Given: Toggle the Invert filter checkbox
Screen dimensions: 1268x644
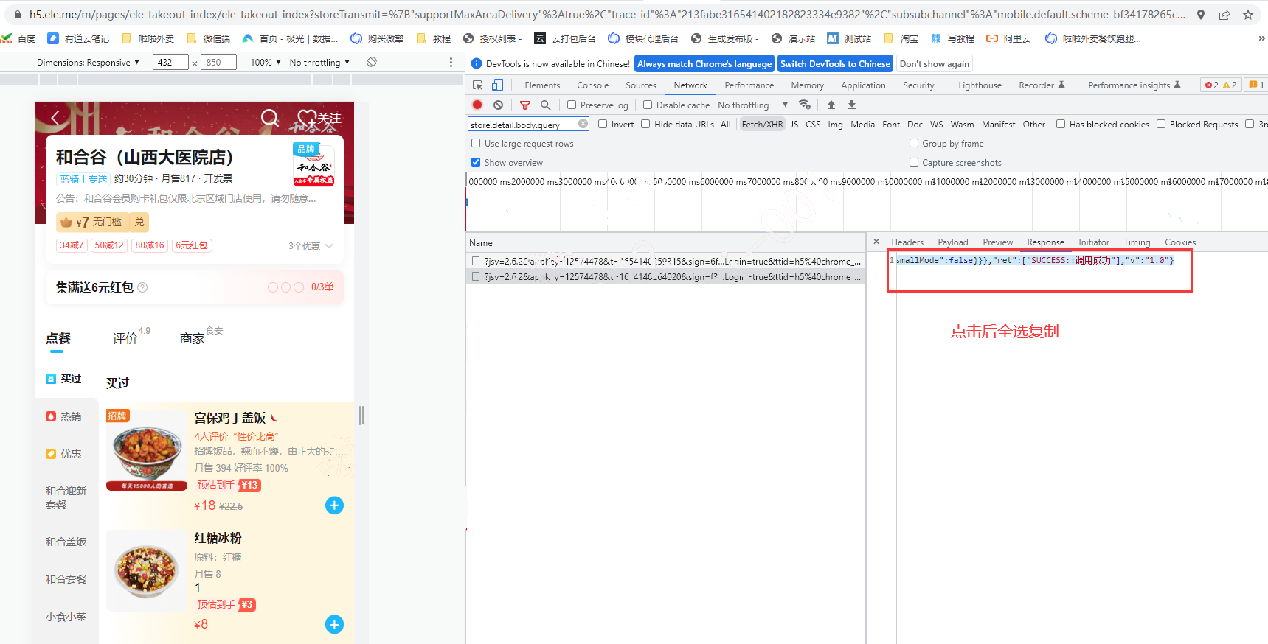Looking at the screenshot, I should point(603,124).
